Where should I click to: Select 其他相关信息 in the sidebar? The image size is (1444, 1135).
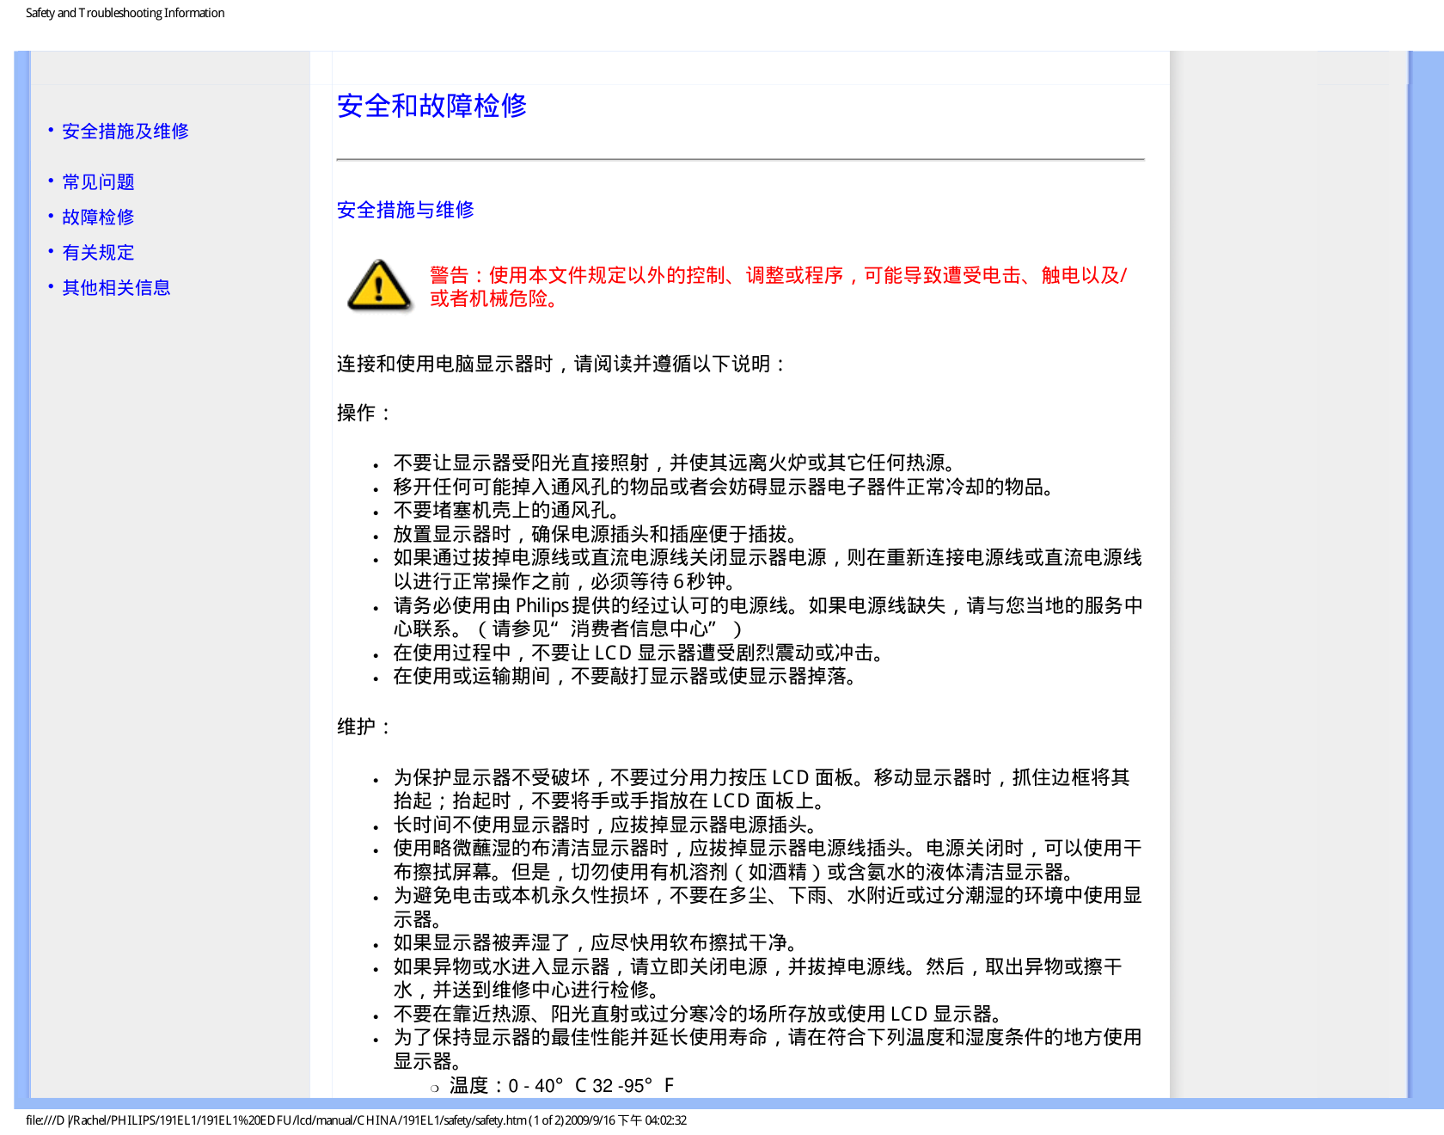point(116,288)
